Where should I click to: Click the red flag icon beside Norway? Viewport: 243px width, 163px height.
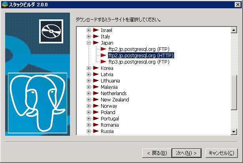(96, 106)
